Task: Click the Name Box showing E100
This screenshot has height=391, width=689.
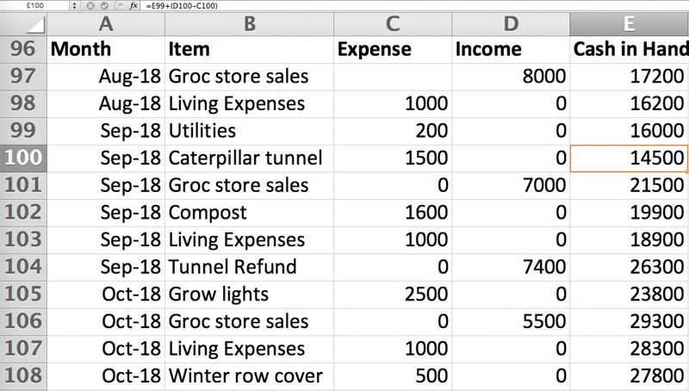Action: point(33,5)
